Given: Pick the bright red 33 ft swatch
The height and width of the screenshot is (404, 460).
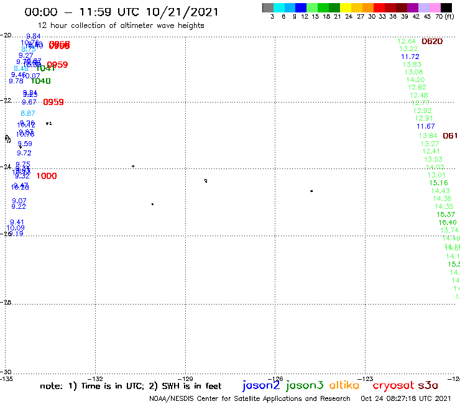Looking at the screenshot, I should point(379,7).
